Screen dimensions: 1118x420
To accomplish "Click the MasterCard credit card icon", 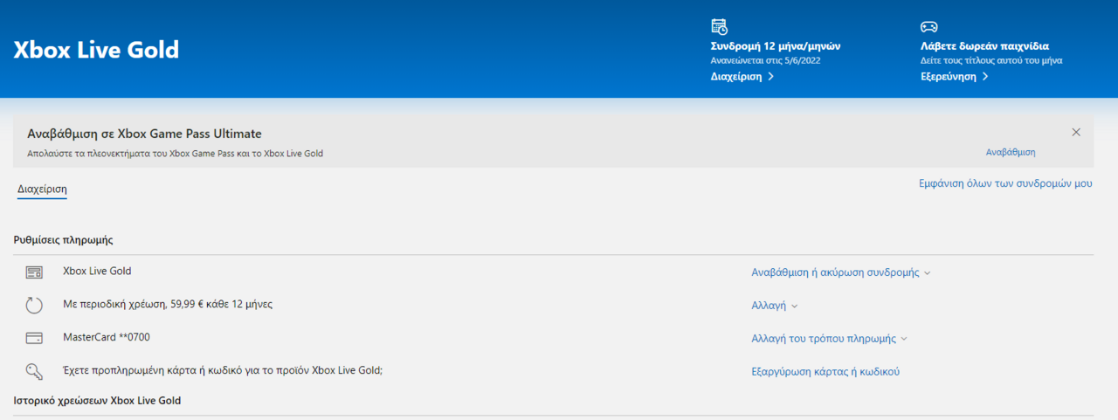I will click(x=34, y=338).
